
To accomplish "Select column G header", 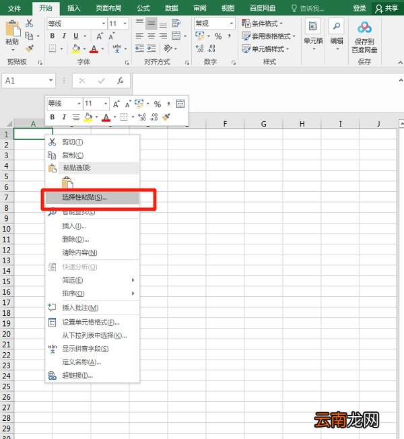I will click(x=264, y=124).
